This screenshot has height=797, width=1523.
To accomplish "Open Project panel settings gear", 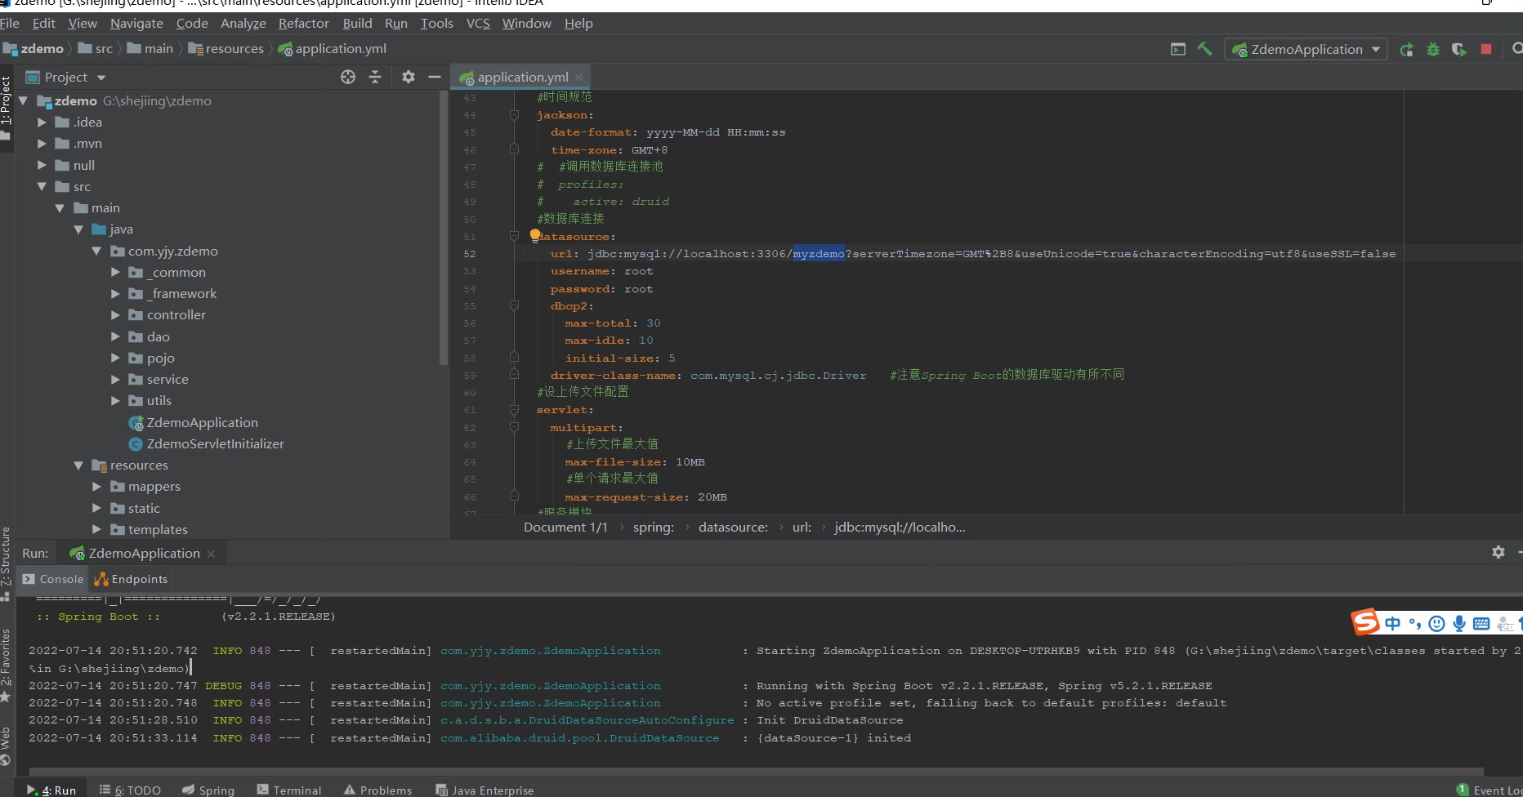I will click(x=408, y=77).
